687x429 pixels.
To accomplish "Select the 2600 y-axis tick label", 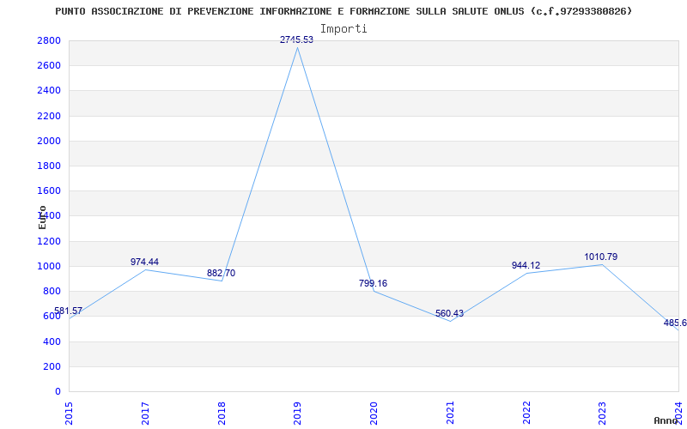I will coord(49,66).
